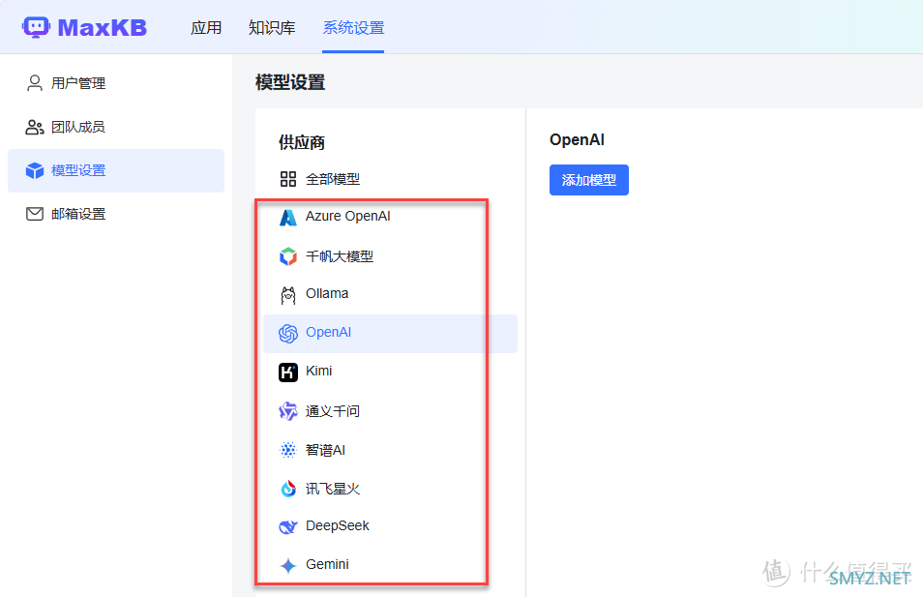Image resolution: width=923 pixels, height=597 pixels.
Task: Click the 模型设置 page heading
Action: click(290, 82)
